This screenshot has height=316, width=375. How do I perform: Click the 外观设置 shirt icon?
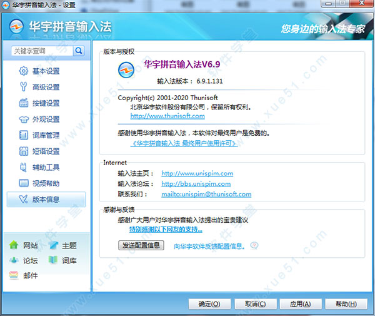coord(24,120)
